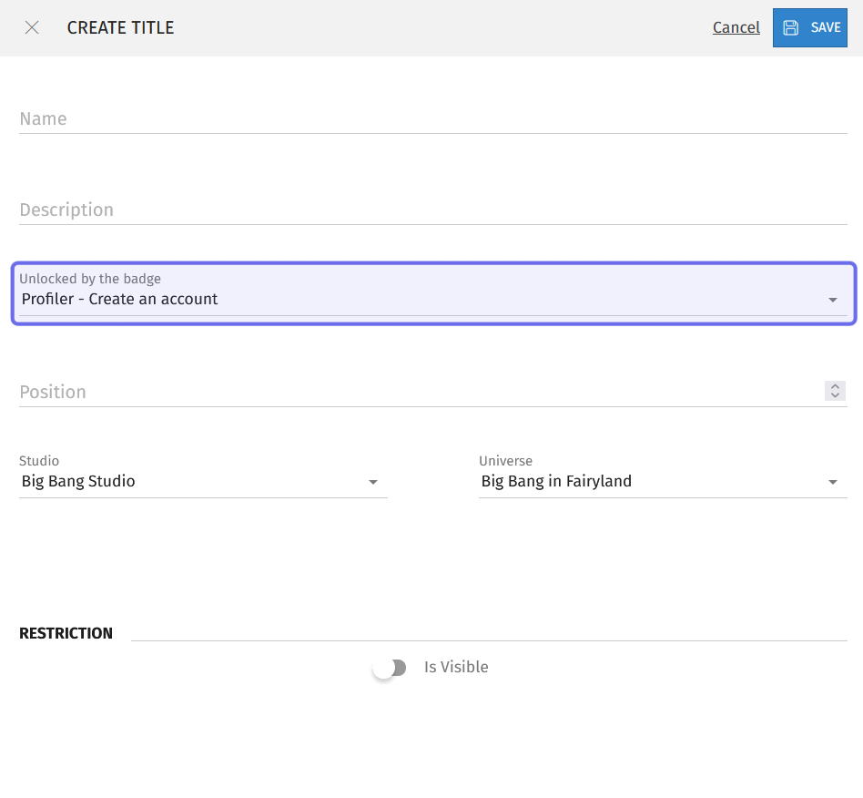Click the SAVE button label
This screenshot has height=798, width=863.
click(x=826, y=27)
